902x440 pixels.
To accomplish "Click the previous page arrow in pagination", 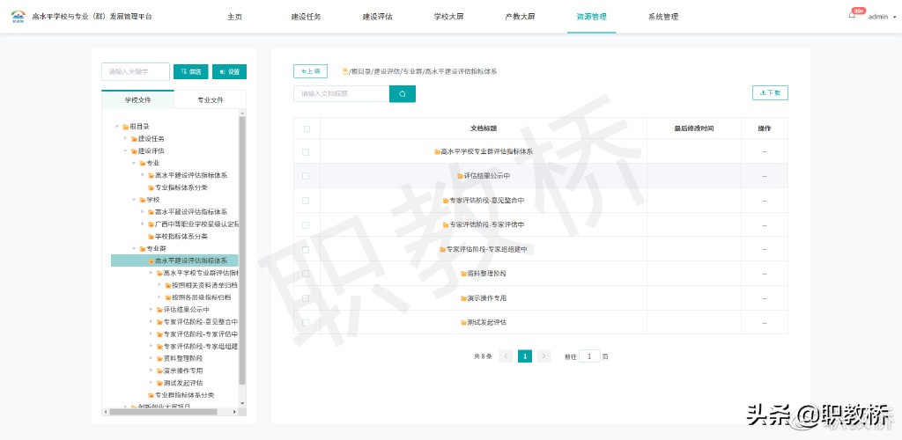I will click(x=506, y=356).
